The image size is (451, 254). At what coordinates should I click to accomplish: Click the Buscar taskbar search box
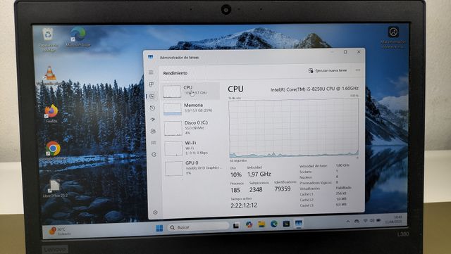pyautogui.click(x=198, y=227)
